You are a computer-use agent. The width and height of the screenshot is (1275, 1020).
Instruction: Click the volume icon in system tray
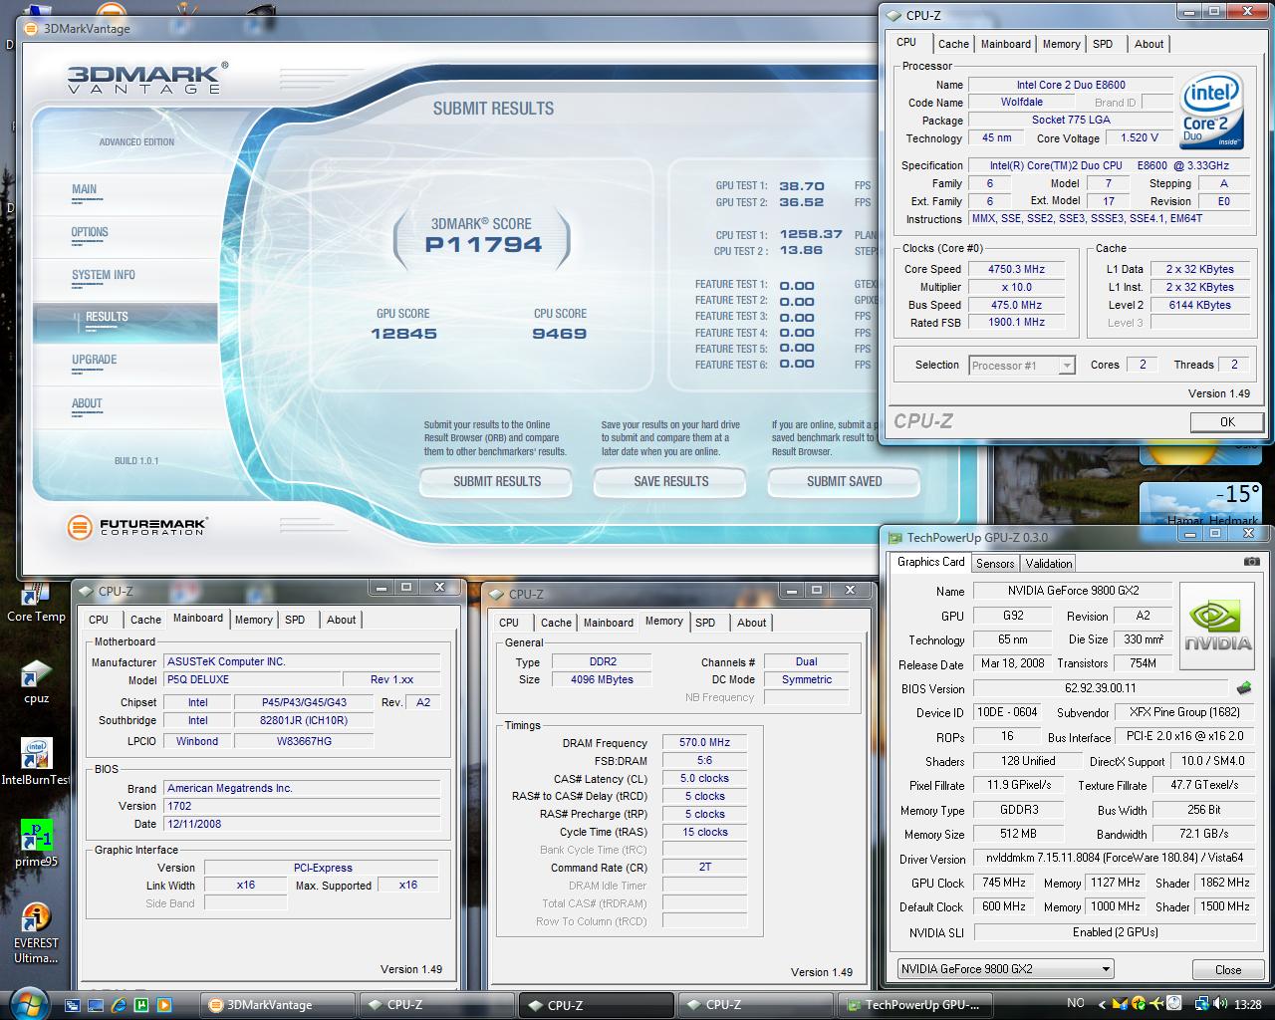point(1222,1004)
